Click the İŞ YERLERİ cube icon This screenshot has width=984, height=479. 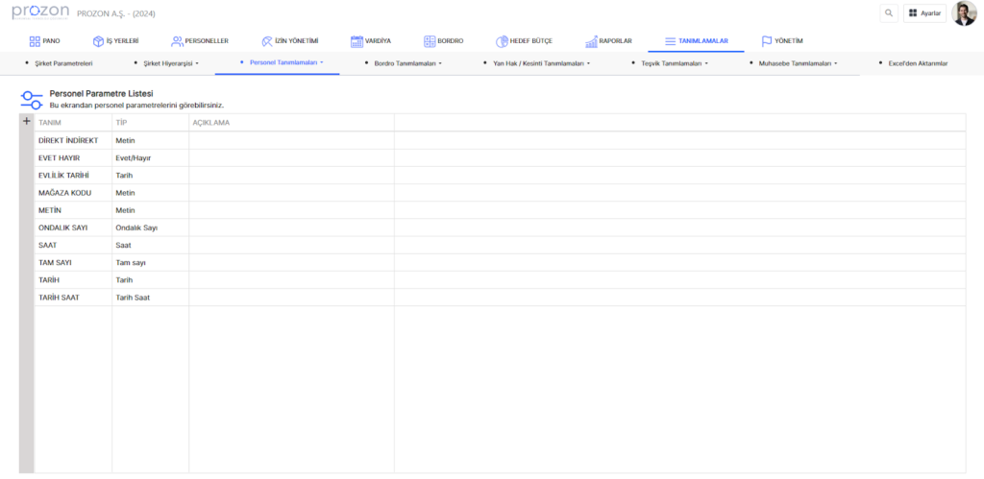coord(98,41)
